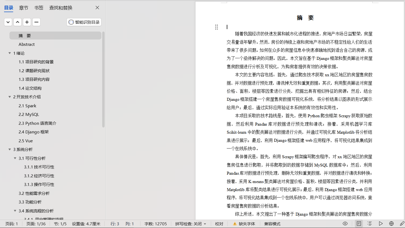
Task: Close the navigation pane
Action: pos(97,8)
